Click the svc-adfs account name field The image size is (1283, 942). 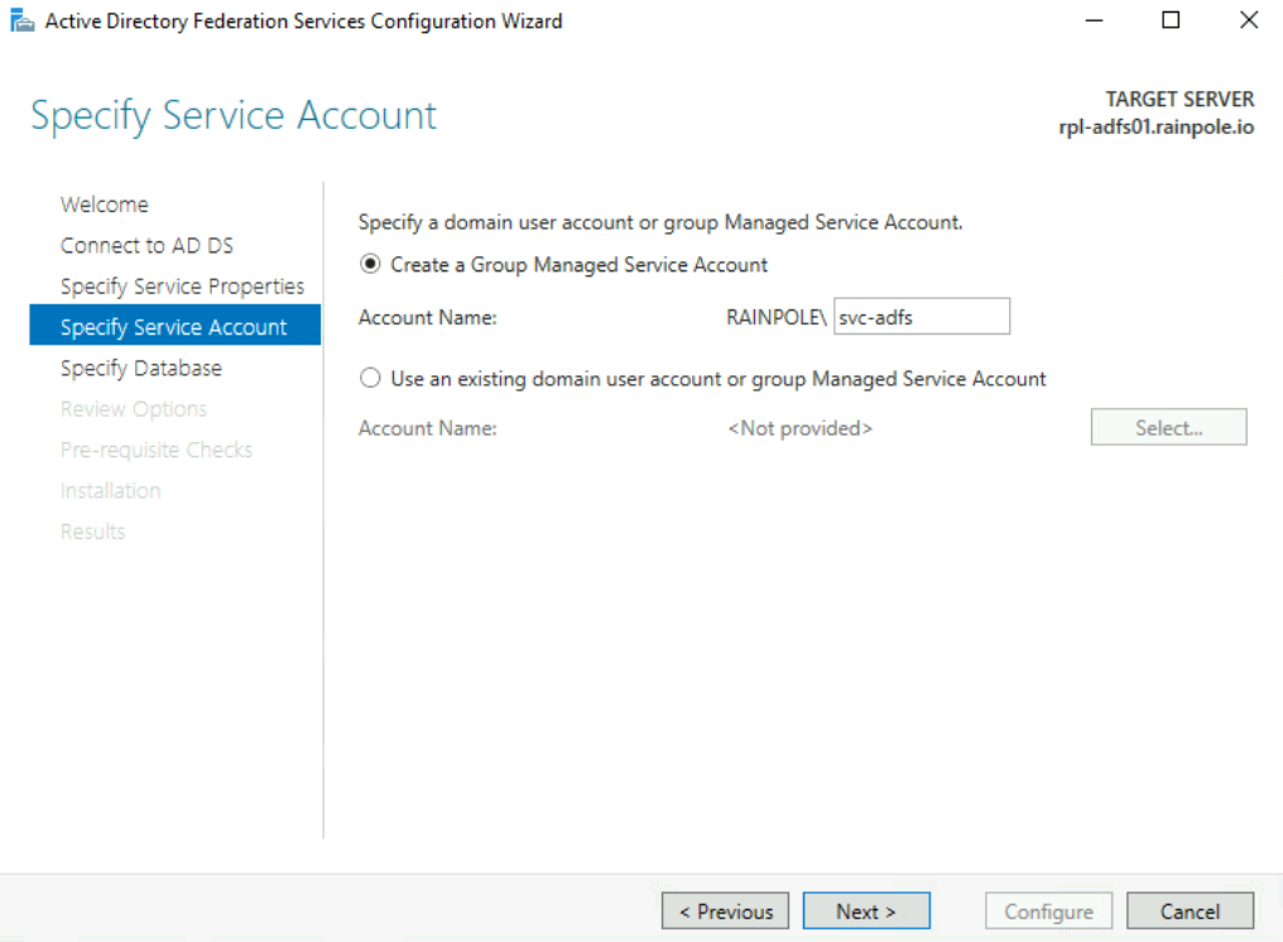(921, 317)
